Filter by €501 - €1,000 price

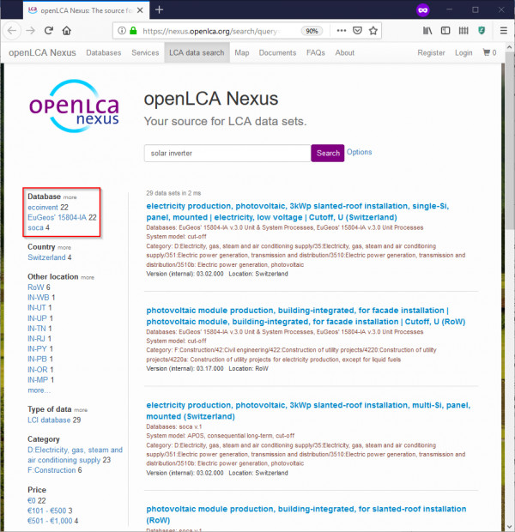(x=50, y=521)
